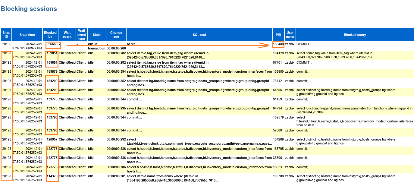Click ClientRead in the PID 106980 row
The width and height of the screenshot is (417, 183).
tap(67, 72)
